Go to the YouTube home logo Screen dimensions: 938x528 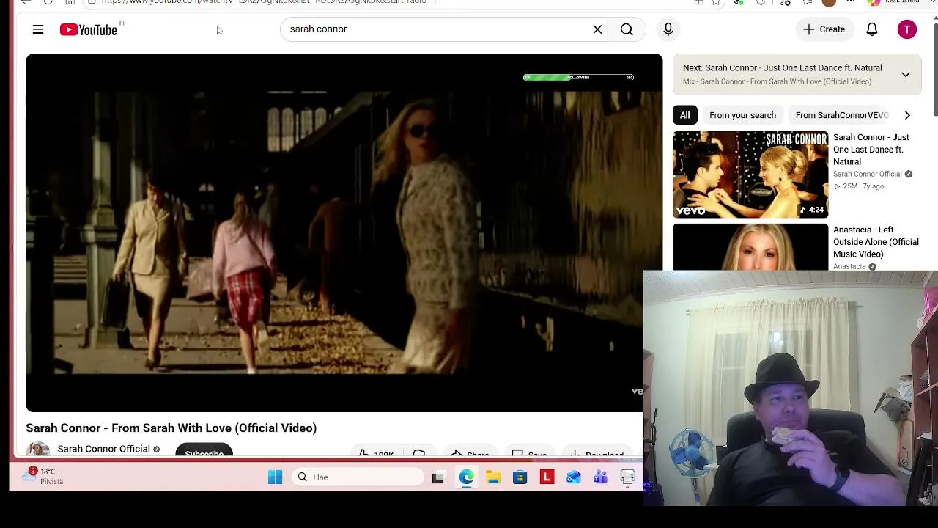89,29
